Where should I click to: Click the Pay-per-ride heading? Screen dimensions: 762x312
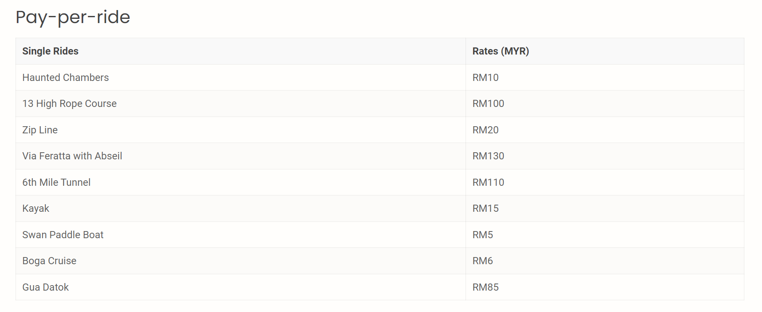[73, 18]
